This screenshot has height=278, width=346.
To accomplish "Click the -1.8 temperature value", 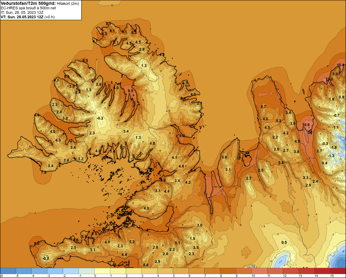I will (334, 147).
